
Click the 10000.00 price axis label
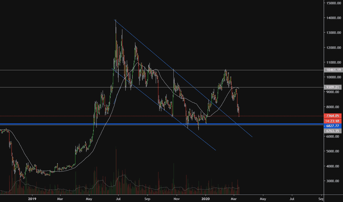(333, 77)
